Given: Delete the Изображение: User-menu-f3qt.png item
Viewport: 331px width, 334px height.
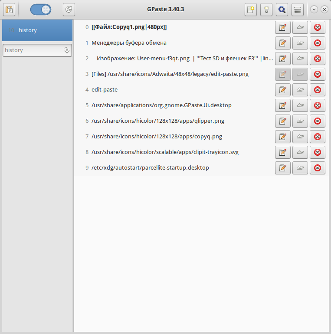Looking at the screenshot, I should point(318,59).
